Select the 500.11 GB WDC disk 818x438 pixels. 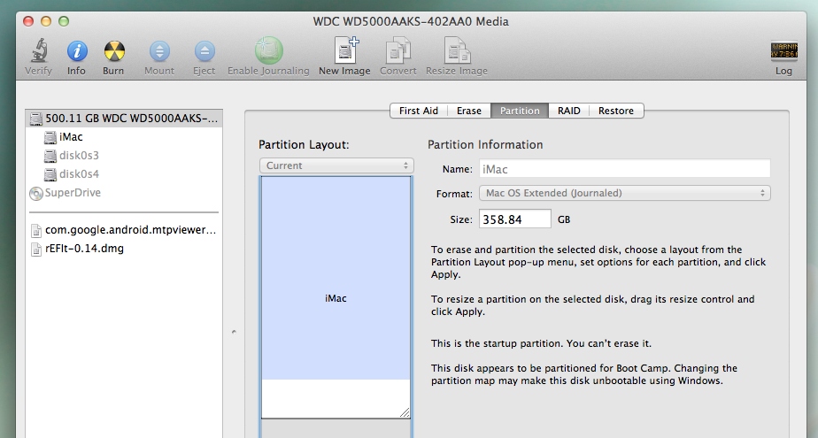[x=124, y=119]
